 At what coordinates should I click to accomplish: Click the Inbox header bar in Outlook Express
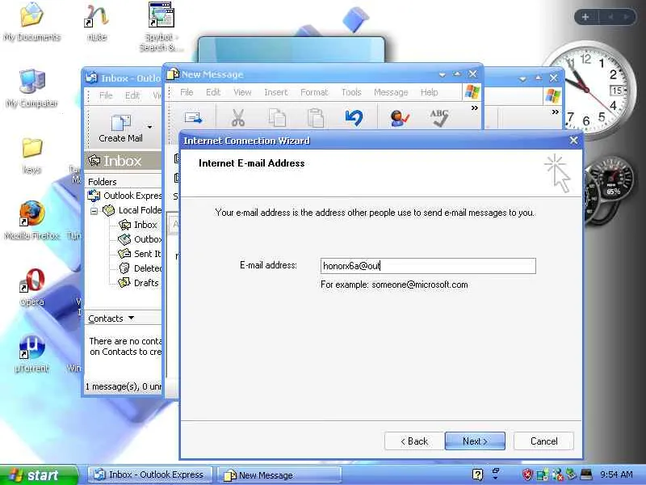click(x=123, y=160)
